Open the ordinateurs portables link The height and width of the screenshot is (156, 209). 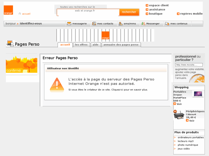tap(191, 137)
